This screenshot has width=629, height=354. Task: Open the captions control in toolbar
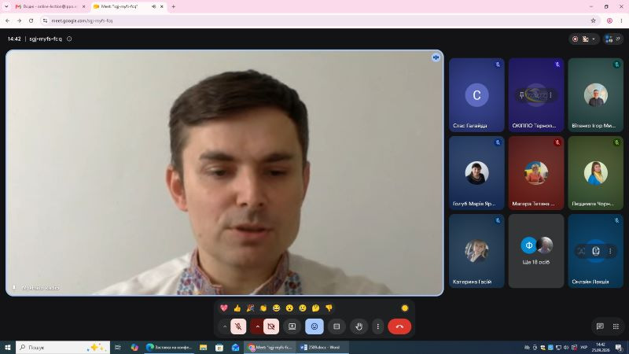(337, 326)
